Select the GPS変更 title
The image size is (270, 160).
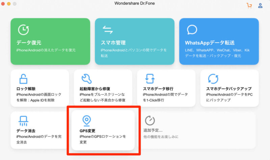tap(87, 131)
